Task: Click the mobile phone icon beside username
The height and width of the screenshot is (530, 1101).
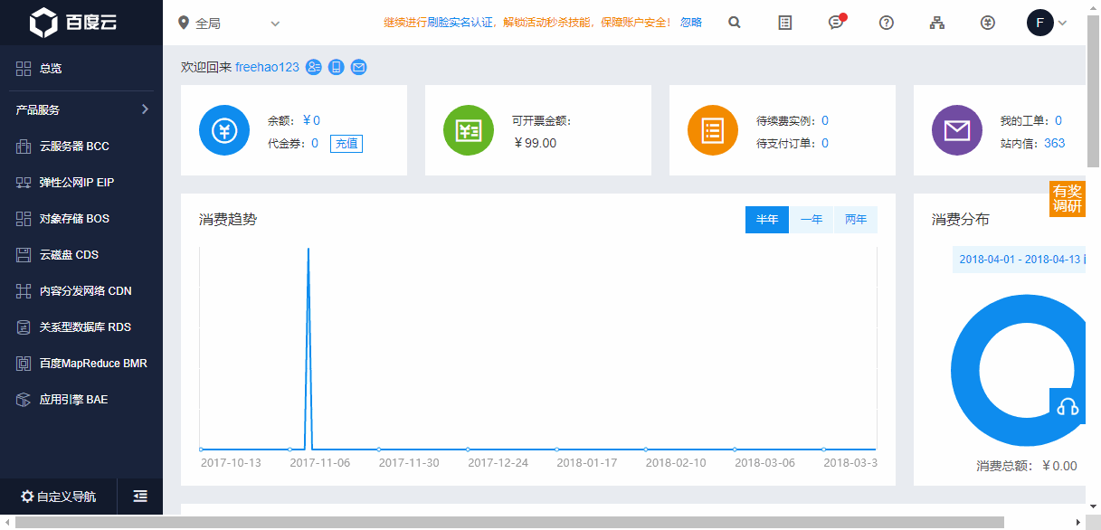Action: coord(337,67)
